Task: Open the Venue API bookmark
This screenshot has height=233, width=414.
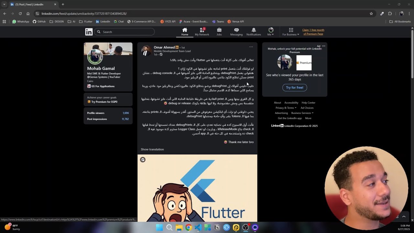Action: (235, 22)
